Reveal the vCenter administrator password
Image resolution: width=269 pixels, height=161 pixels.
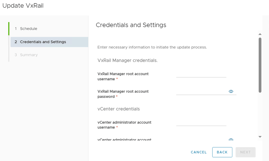coord(231,139)
